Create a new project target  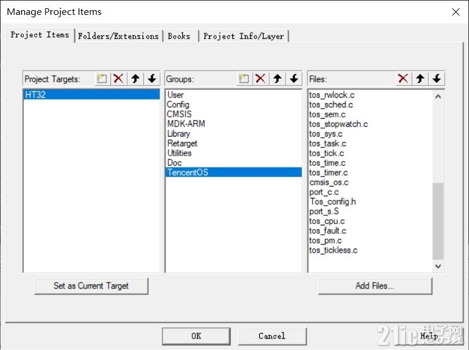(102, 79)
